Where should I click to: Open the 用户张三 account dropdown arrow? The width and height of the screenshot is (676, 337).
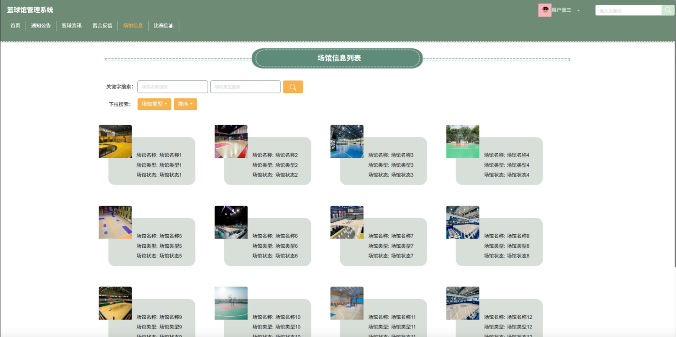tap(578, 10)
